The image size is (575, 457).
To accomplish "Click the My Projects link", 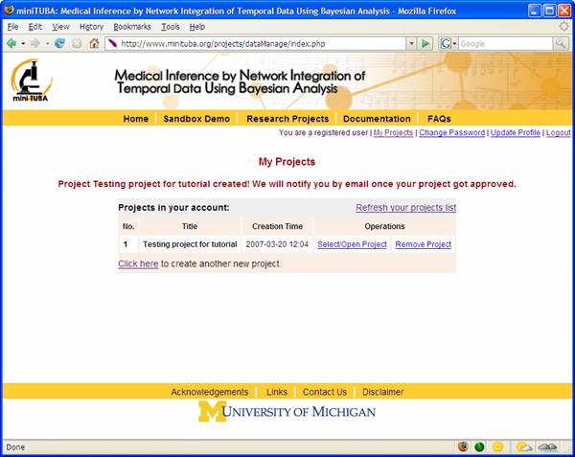I will coord(393,132).
